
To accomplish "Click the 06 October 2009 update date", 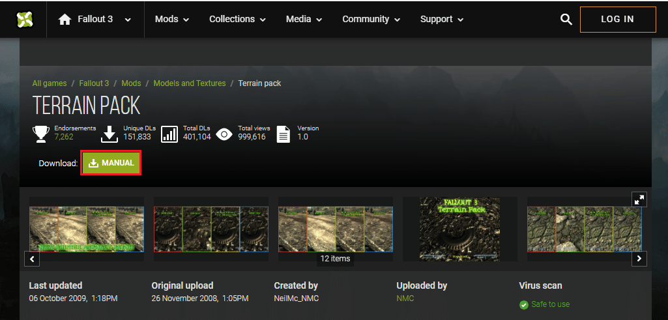I will (73, 298).
